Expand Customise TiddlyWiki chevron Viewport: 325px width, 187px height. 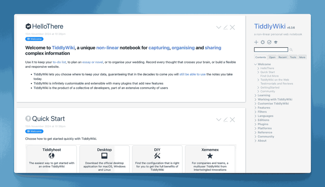click(255, 104)
